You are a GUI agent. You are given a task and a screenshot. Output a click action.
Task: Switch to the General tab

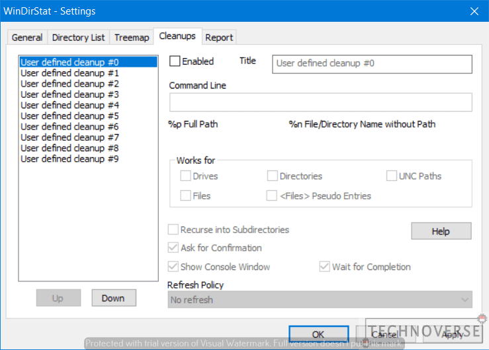point(27,38)
